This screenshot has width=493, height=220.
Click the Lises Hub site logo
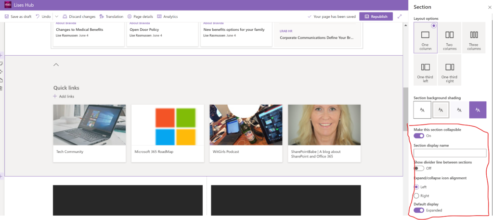point(8,5)
